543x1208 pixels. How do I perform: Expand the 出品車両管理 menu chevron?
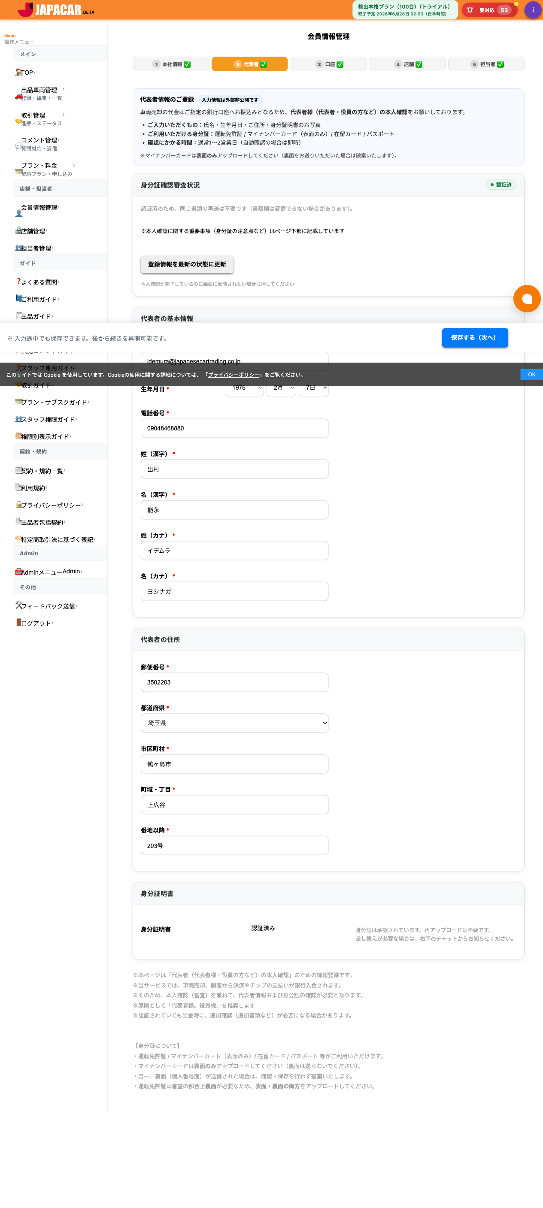[63, 90]
